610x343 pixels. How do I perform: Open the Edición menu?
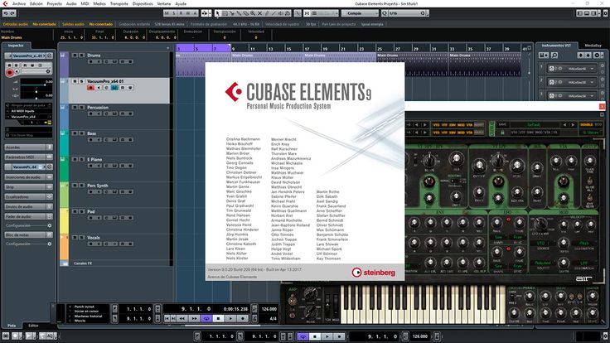pos(36,3)
